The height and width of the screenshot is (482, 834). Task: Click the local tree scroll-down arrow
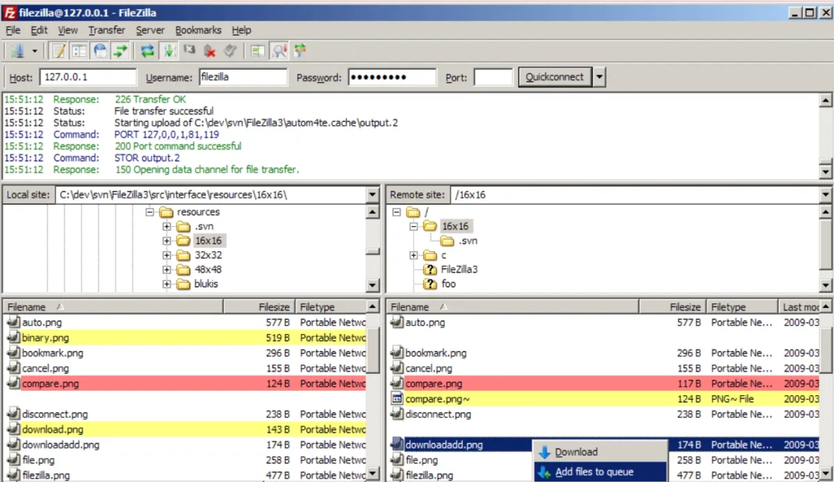[373, 285]
